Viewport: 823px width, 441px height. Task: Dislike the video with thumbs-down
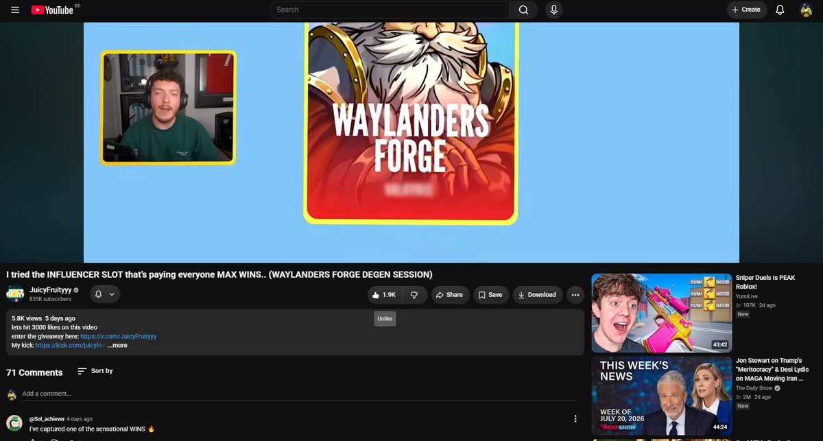(x=414, y=294)
